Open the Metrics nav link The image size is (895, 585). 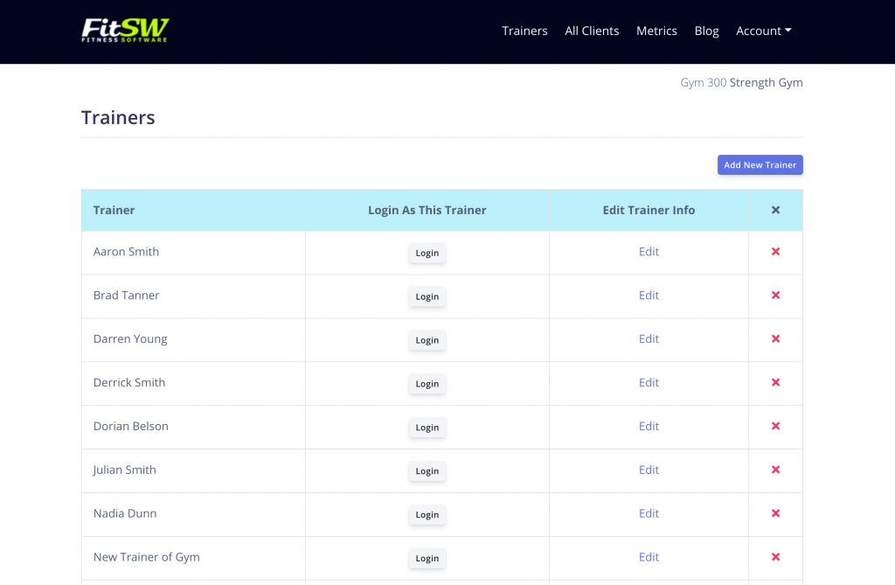[656, 31]
